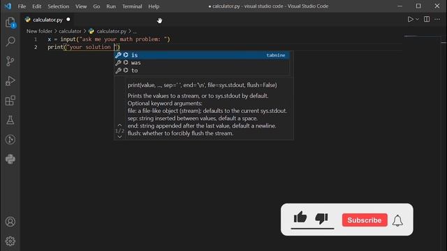
Task: Minimize the Visual Studio Code window
Action: (400, 6)
